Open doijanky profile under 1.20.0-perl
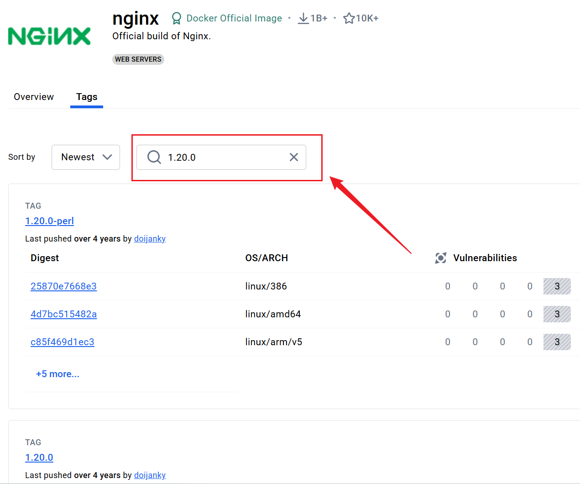Viewport: 580px width, 484px height. coord(150,239)
